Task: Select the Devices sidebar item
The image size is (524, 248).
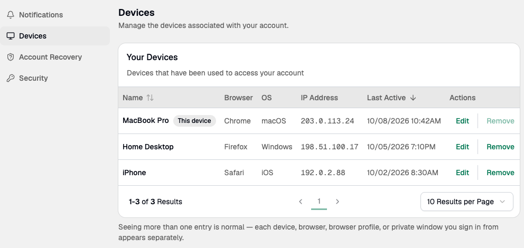Action: click(x=55, y=36)
